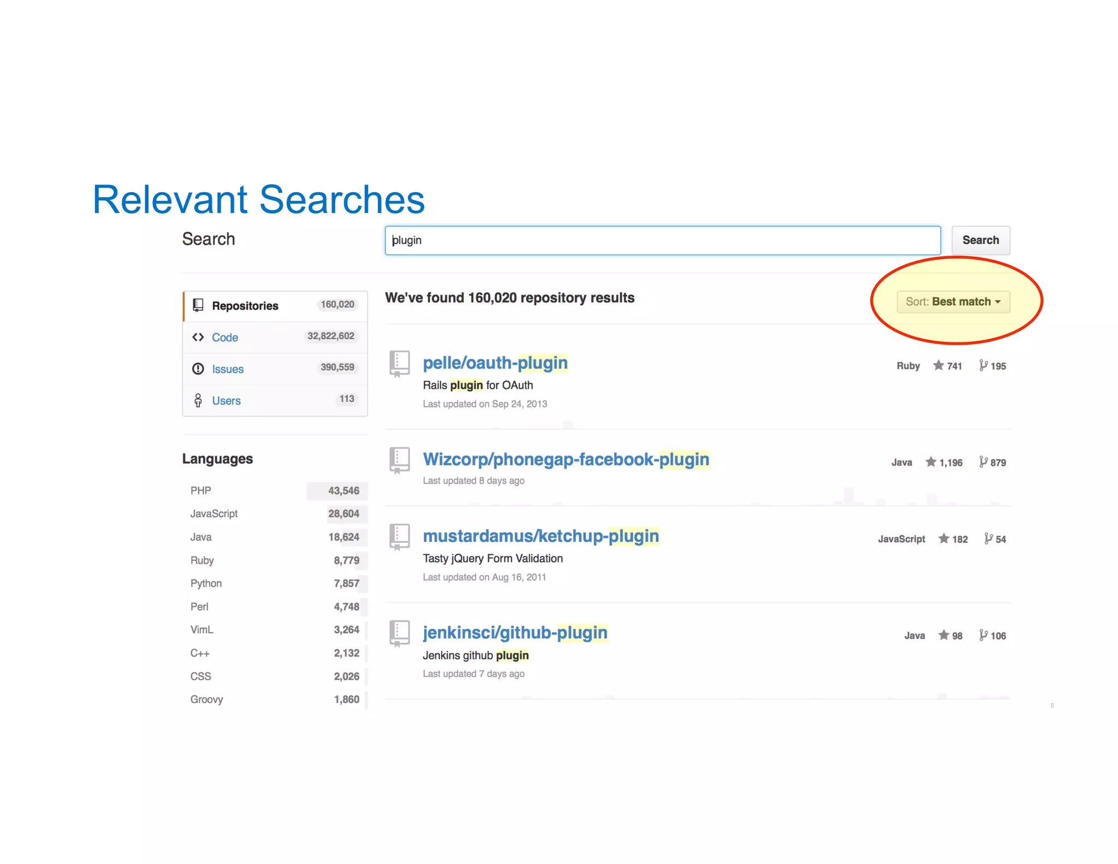Switch to Code search results

click(275, 338)
